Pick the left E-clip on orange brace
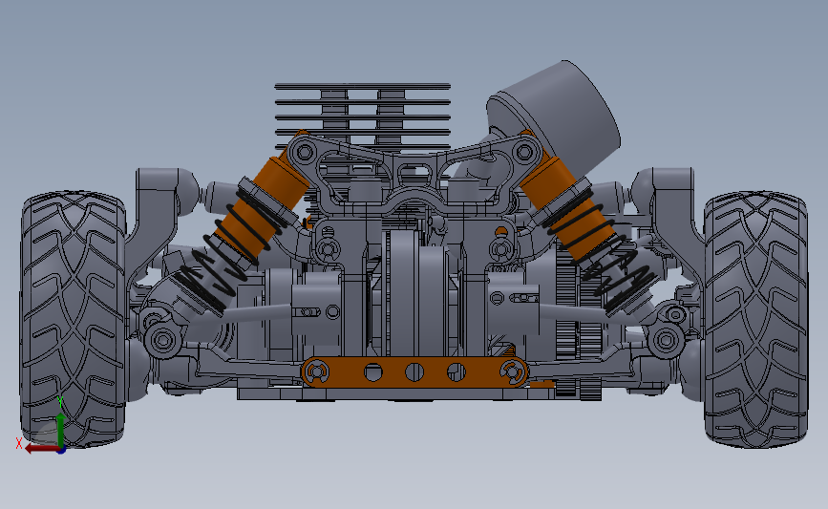 pyautogui.click(x=316, y=372)
